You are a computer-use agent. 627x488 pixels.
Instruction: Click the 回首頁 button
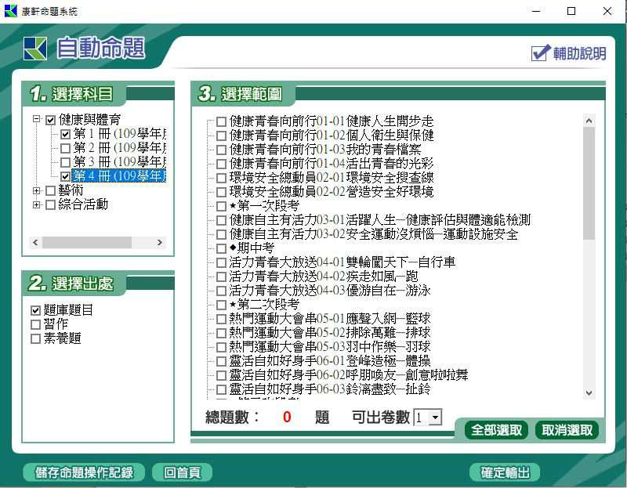pyautogui.click(x=183, y=472)
